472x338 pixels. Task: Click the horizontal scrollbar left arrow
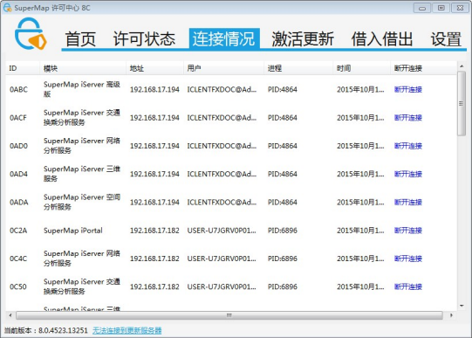[10, 315]
